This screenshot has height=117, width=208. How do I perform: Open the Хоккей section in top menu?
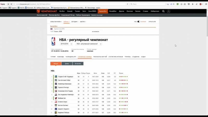pos(70,11)
